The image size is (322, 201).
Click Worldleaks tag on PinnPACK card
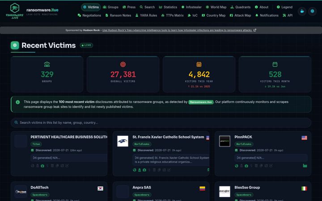244,144
